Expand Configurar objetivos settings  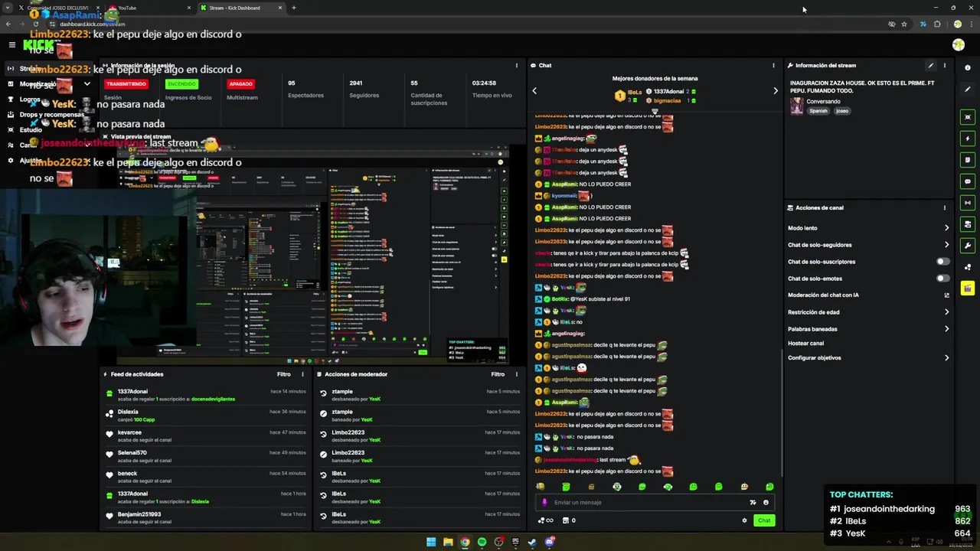click(946, 358)
